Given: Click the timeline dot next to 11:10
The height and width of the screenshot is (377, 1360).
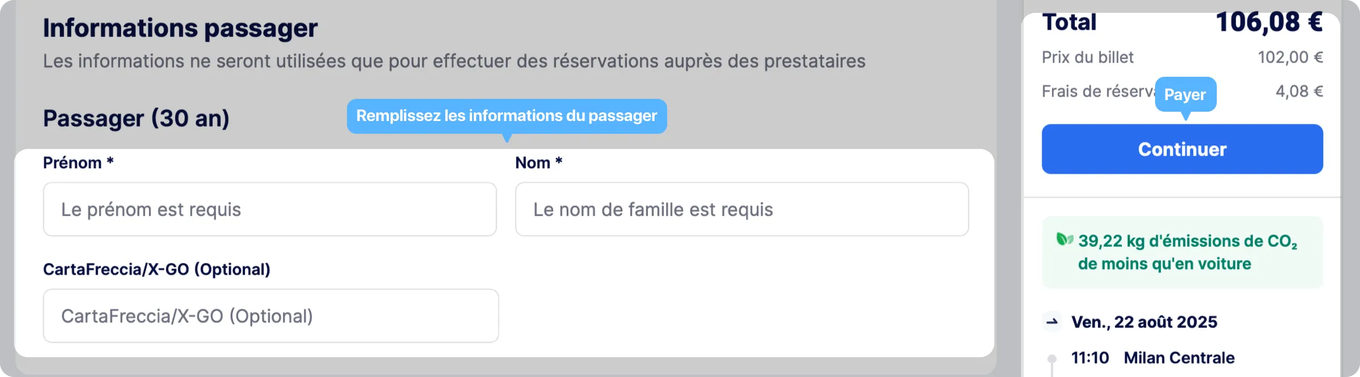Looking at the screenshot, I should 1052,358.
